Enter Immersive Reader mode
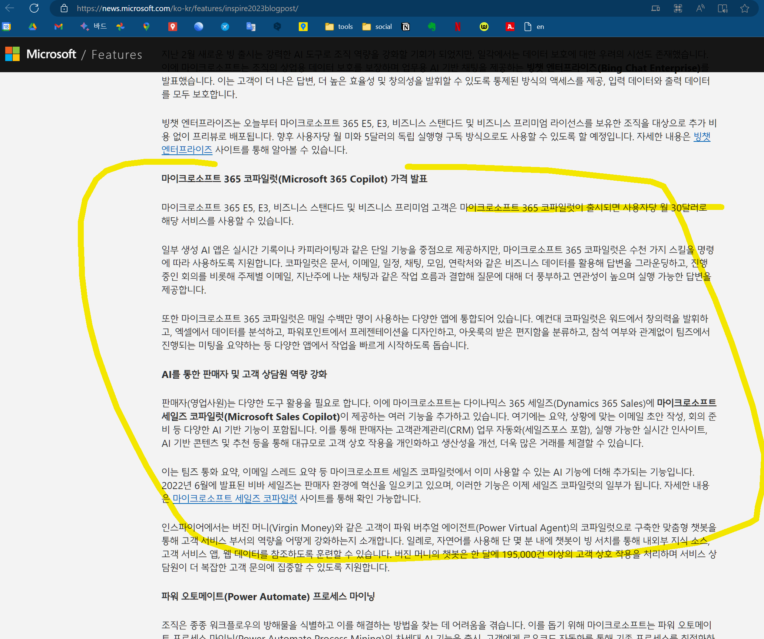This screenshot has height=639, width=764. (722, 8)
